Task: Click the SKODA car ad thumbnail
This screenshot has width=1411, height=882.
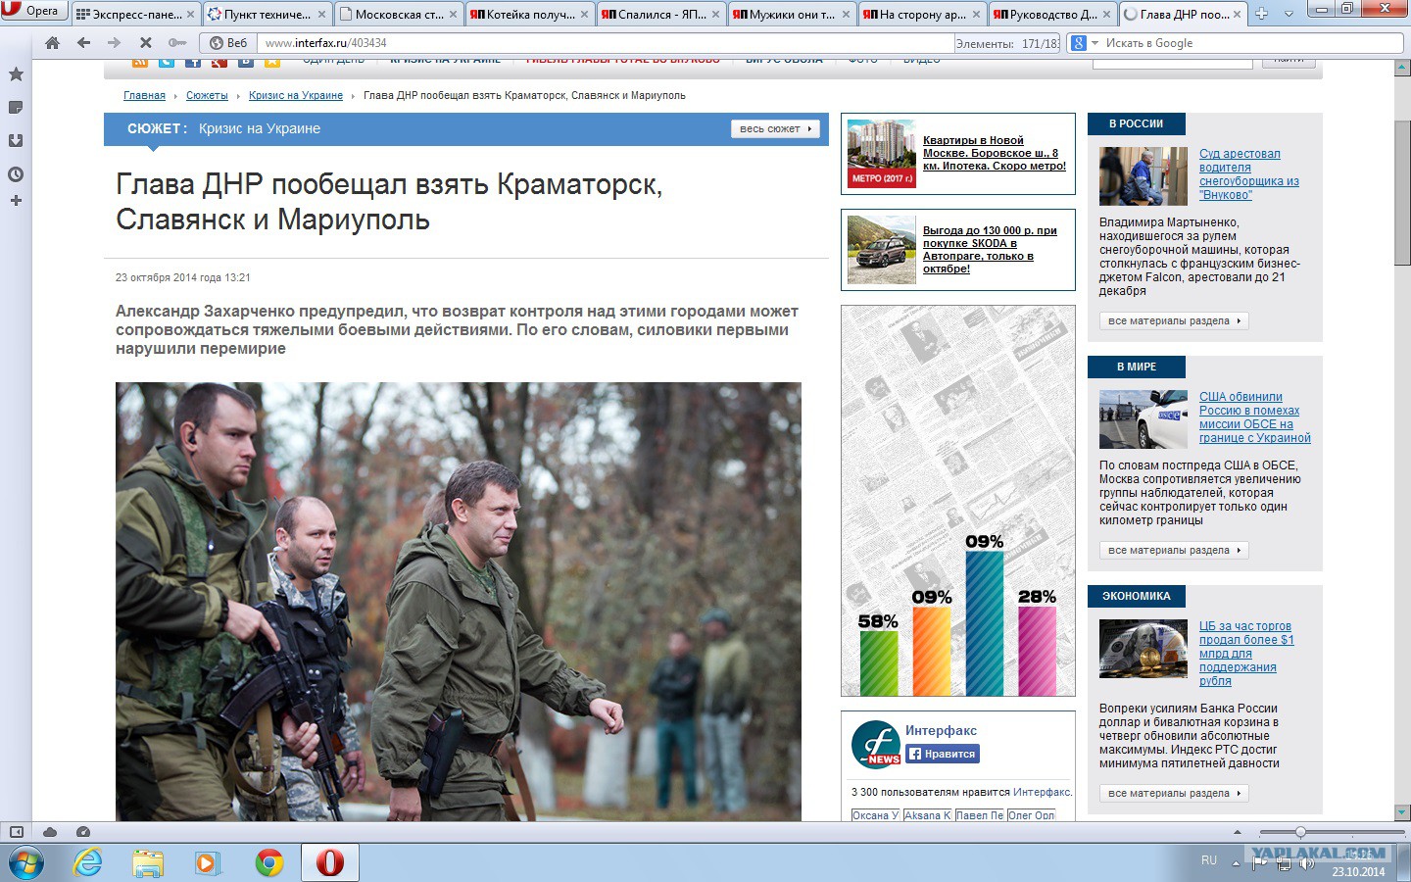Action: [x=882, y=250]
